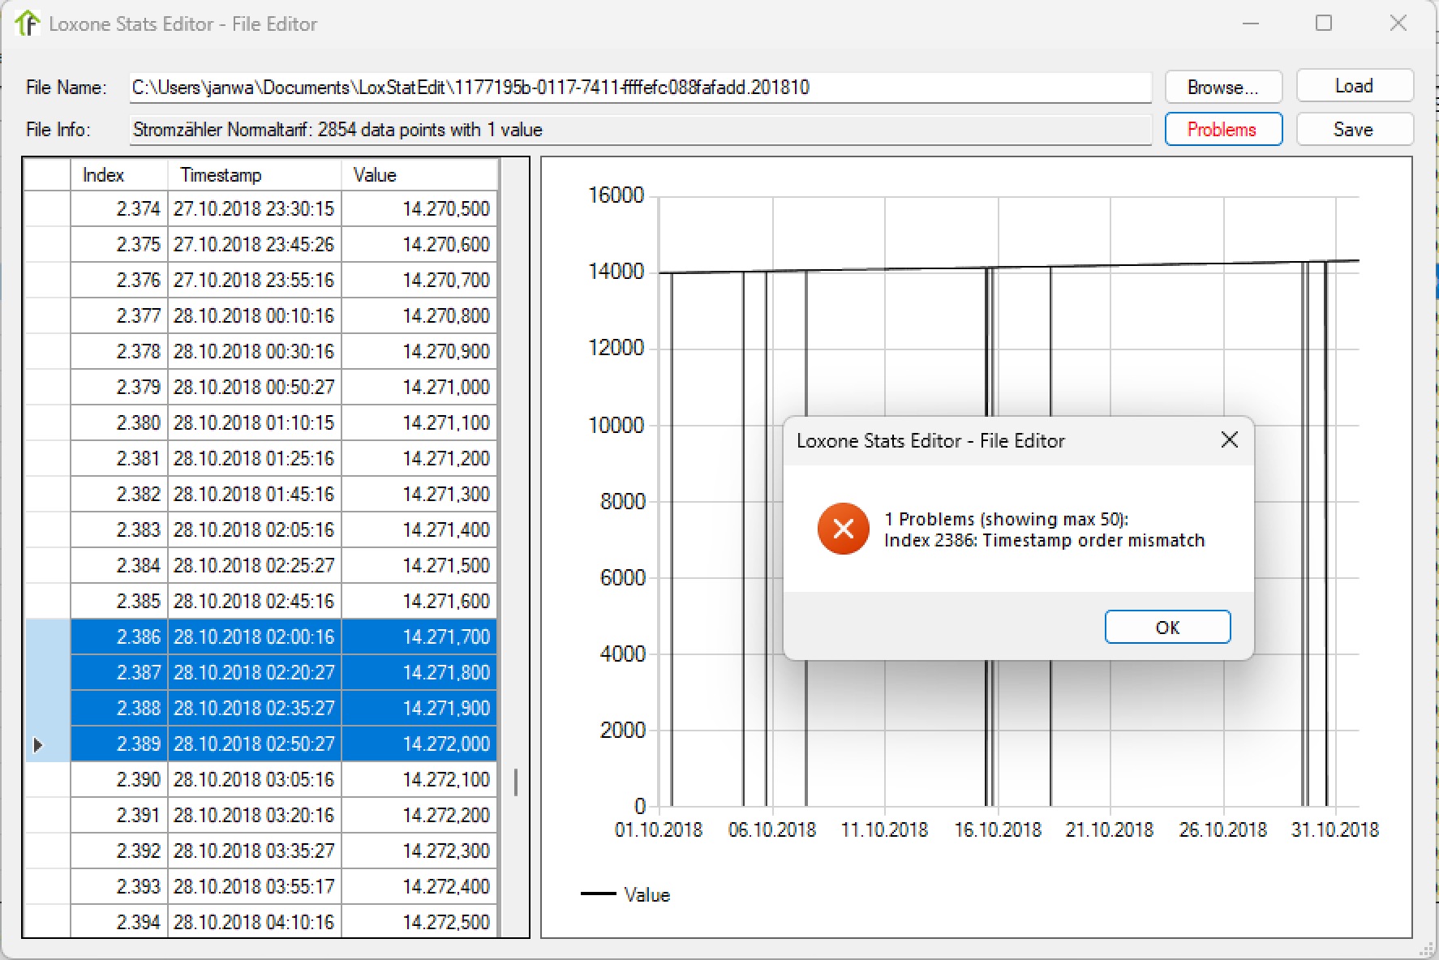
Task: Click the Value legend entry below chart
Action: tap(646, 894)
